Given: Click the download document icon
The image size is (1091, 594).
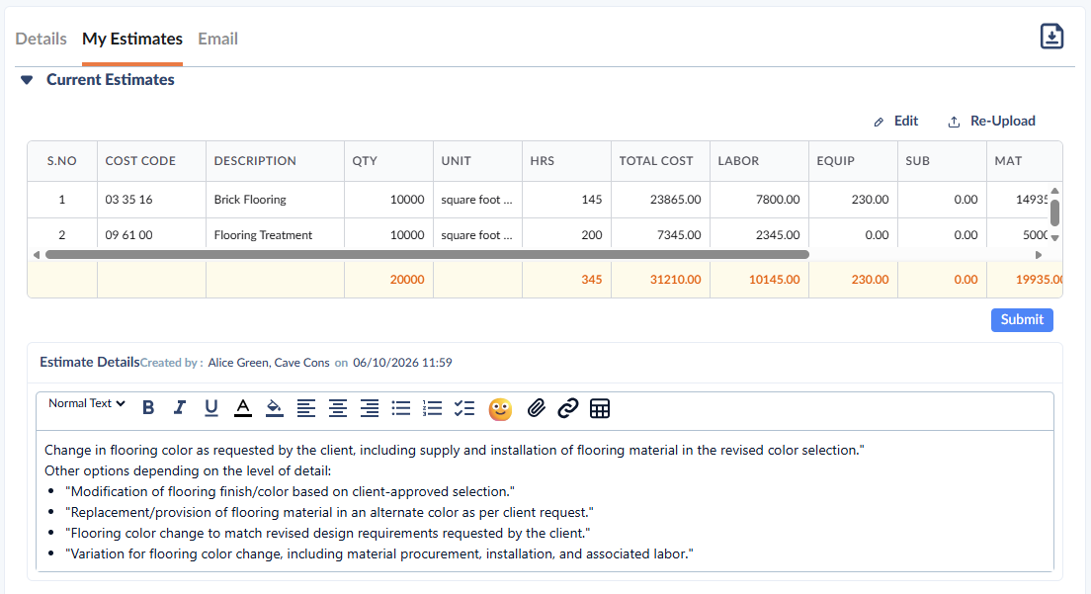Looking at the screenshot, I should tap(1051, 37).
